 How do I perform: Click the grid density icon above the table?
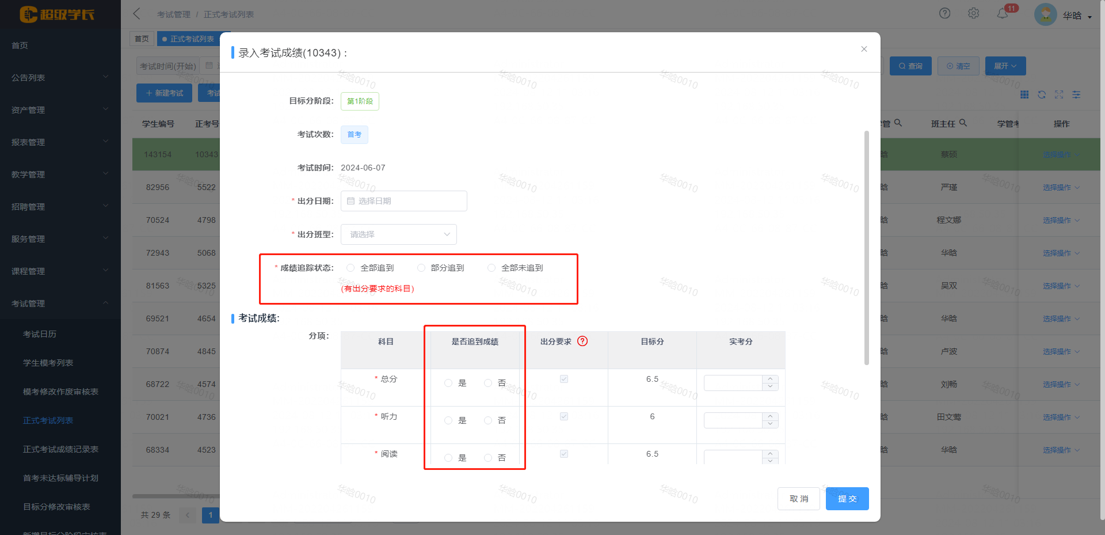tap(1024, 94)
